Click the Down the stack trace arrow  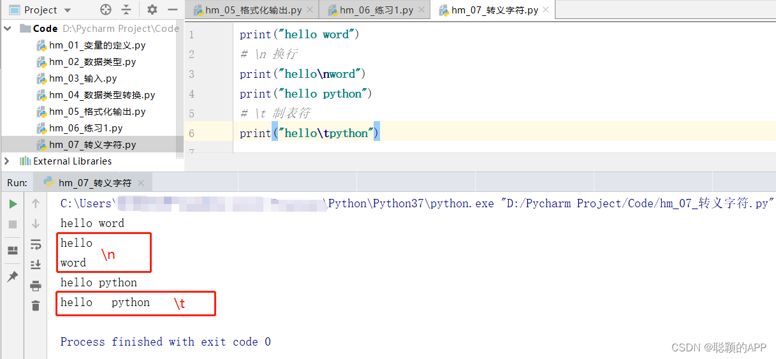(36, 224)
